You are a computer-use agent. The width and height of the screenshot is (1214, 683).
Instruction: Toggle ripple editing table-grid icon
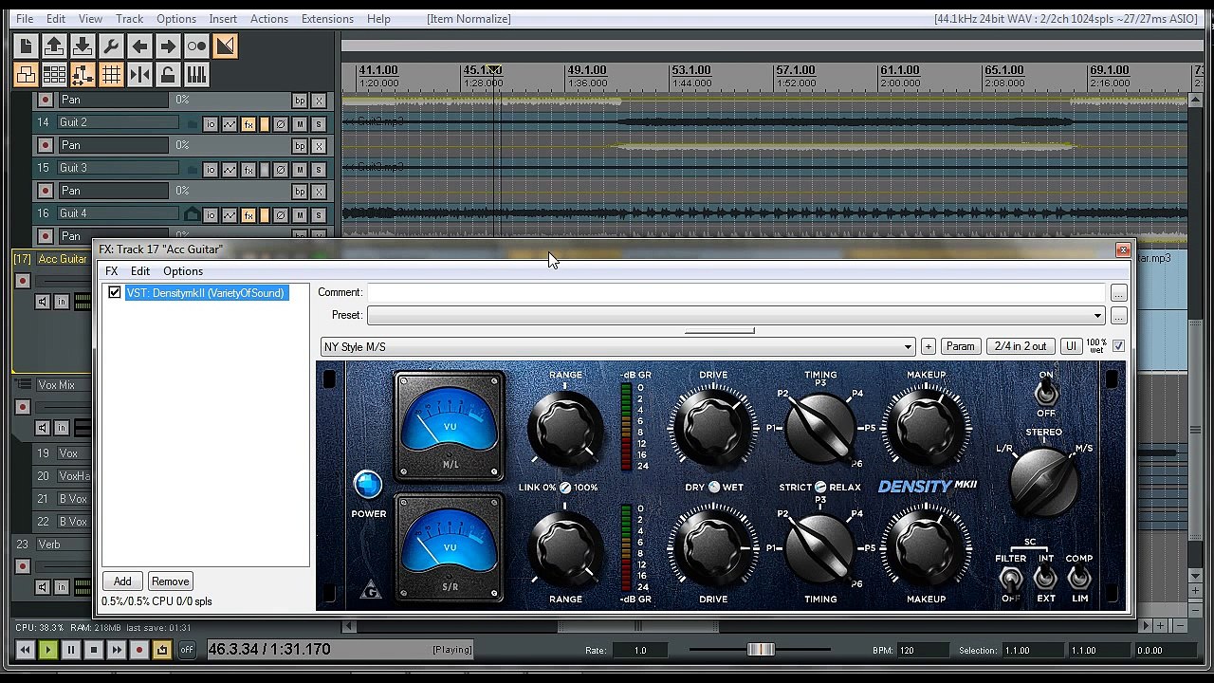point(54,75)
